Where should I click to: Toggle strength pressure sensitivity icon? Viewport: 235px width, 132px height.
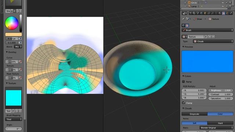[19, 43]
